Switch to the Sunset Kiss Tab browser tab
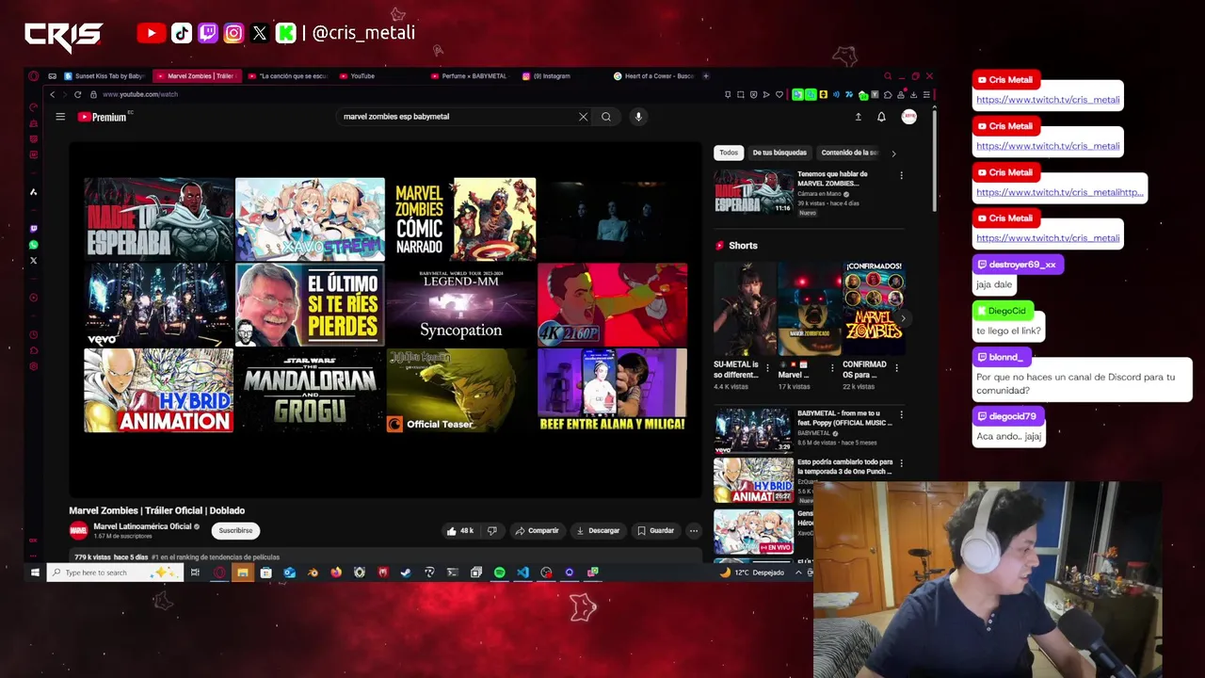 pos(104,76)
